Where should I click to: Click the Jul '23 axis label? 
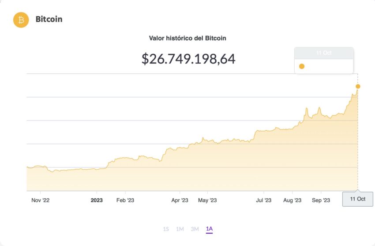(263, 200)
